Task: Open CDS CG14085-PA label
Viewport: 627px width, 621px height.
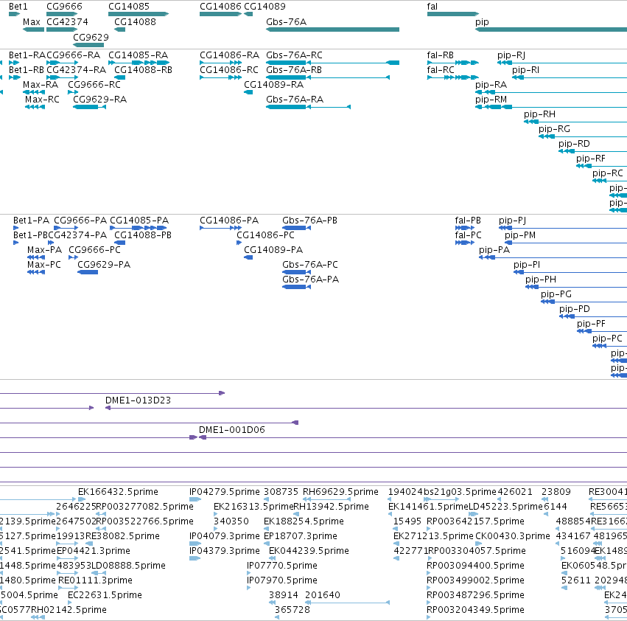Action: point(139,221)
